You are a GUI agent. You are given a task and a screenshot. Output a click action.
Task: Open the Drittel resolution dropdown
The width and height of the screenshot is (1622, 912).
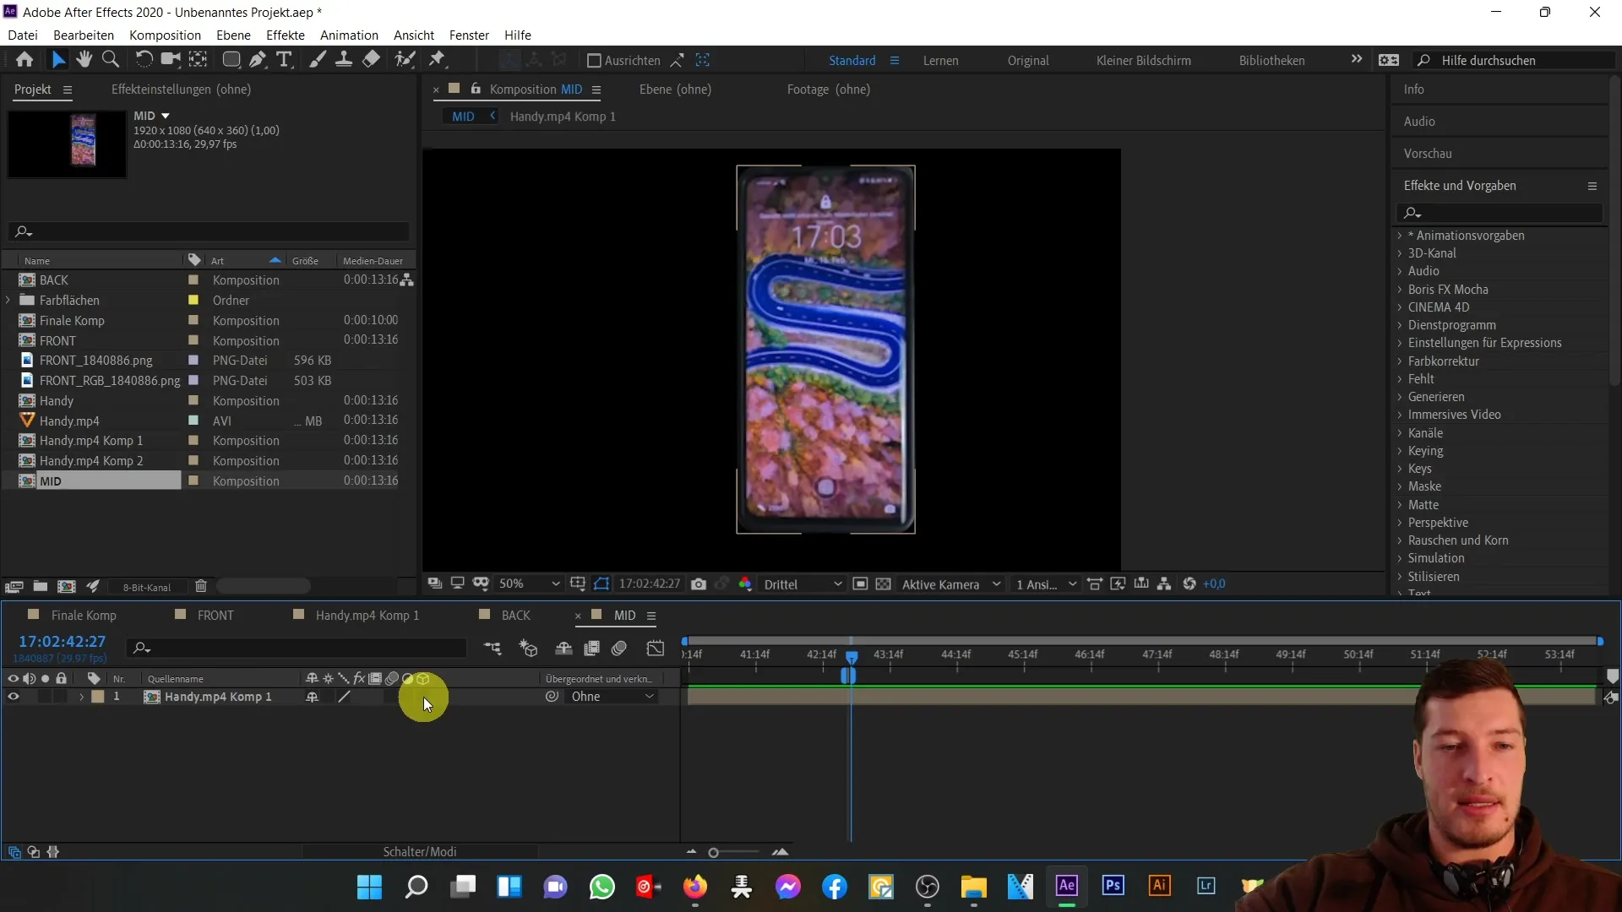point(803,584)
